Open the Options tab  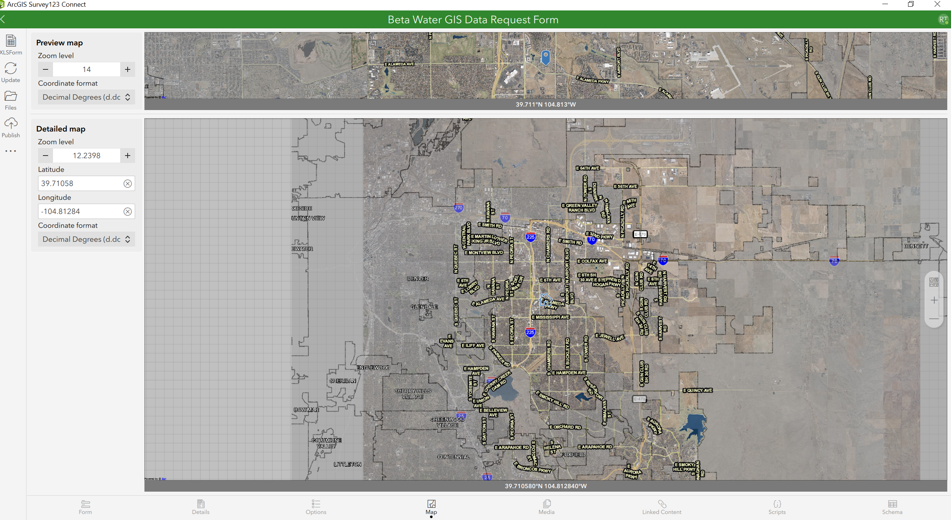point(315,507)
